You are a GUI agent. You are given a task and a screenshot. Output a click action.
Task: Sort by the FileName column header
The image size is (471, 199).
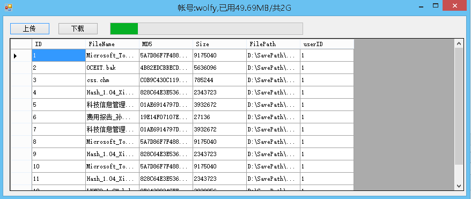(x=112, y=44)
